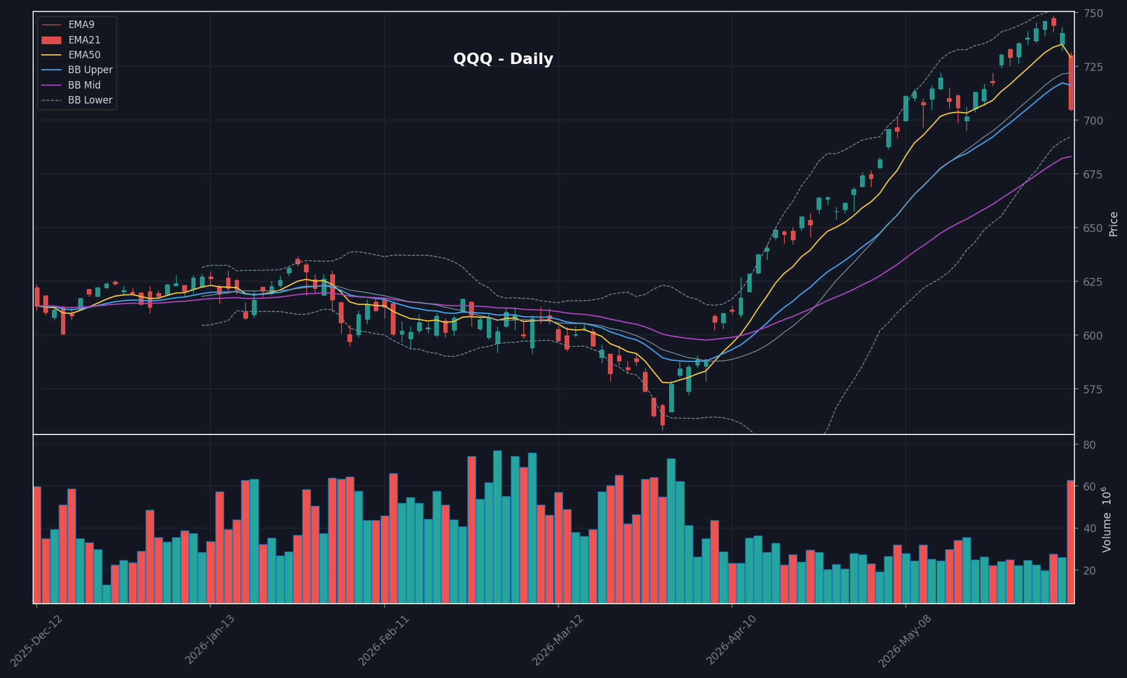The image size is (1127, 678).
Task: Click the Price axis label
Action: click(x=1113, y=224)
